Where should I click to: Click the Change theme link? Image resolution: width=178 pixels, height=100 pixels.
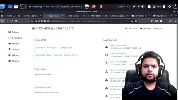pos(71,55)
